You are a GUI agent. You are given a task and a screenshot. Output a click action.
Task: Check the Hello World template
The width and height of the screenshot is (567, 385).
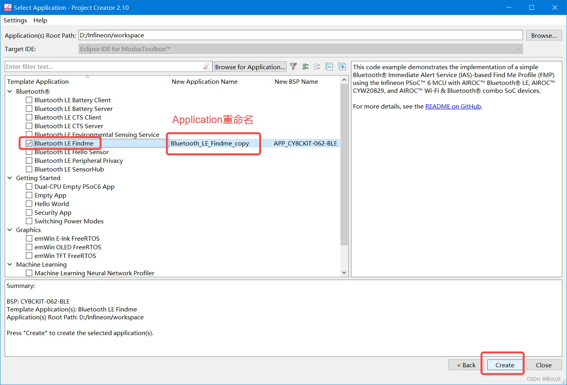(x=29, y=204)
